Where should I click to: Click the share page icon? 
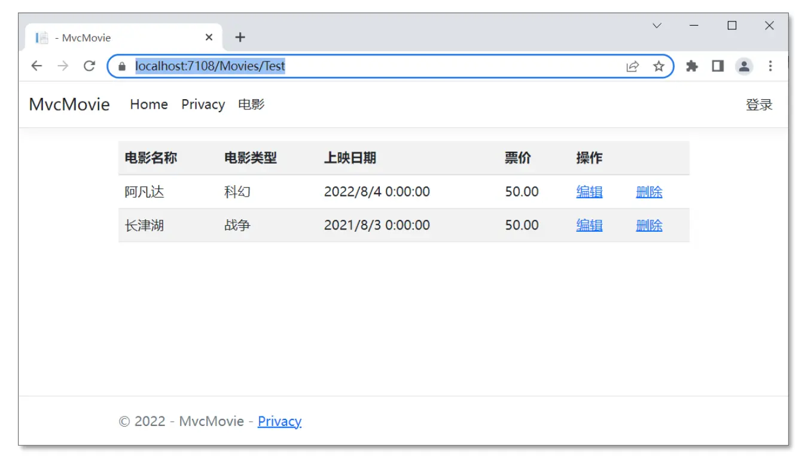click(x=632, y=66)
